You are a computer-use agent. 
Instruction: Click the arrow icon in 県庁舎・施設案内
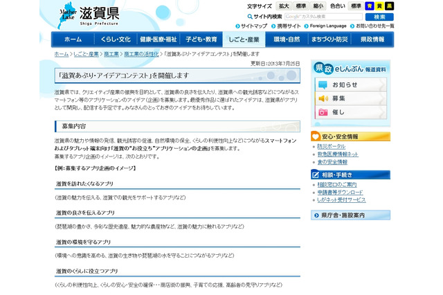click(316, 215)
